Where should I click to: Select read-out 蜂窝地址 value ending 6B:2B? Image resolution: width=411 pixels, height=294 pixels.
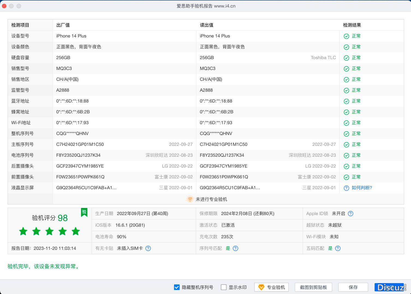tap(216, 112)
